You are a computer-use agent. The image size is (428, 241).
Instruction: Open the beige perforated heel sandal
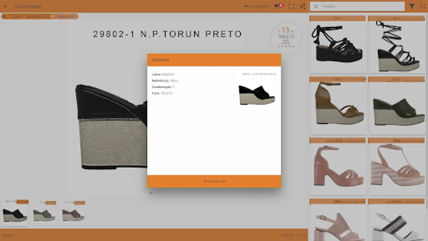(338, 220)
